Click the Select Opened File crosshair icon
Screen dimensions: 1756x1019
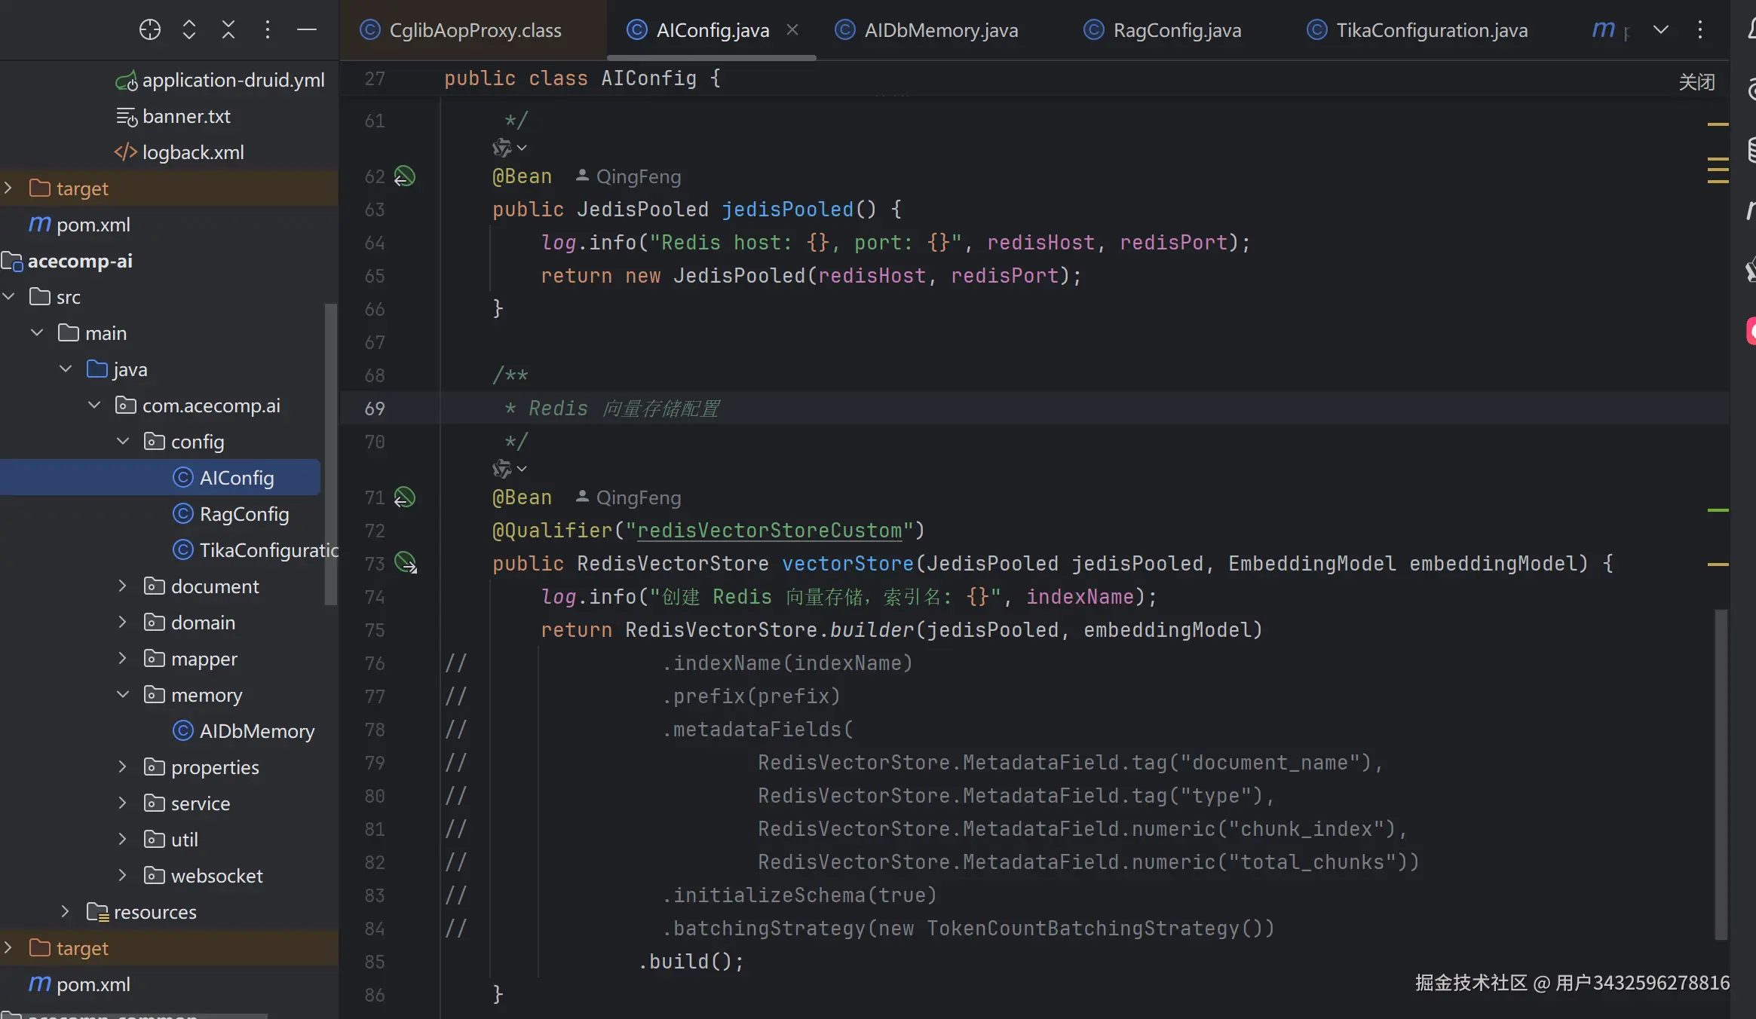[x=150, y=29]
